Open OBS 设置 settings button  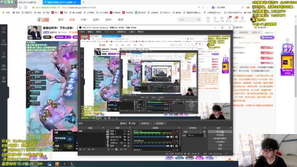coord(220,145)
